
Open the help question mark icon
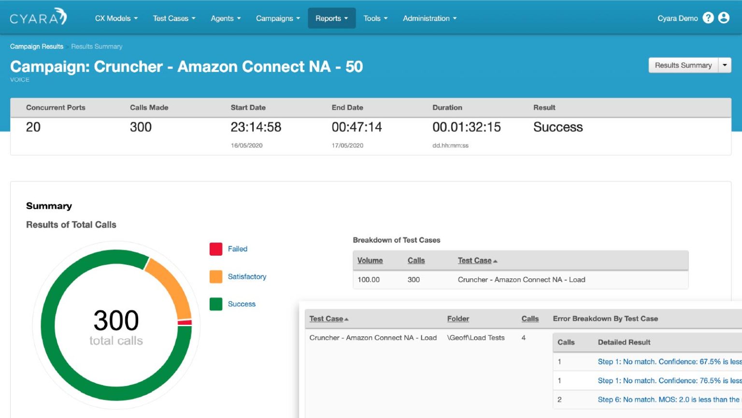708,17
